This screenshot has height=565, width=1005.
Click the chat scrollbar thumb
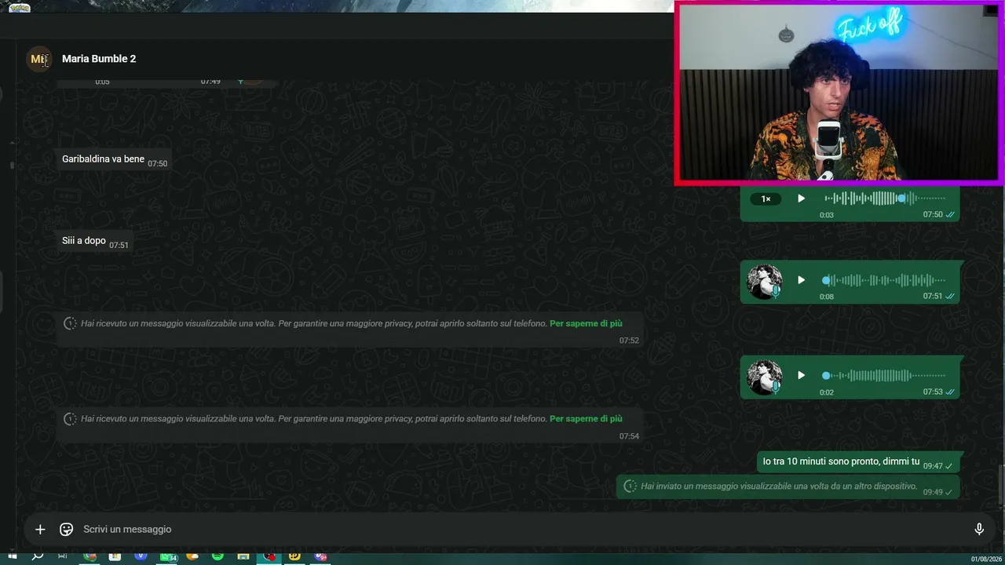[1000, 485]
